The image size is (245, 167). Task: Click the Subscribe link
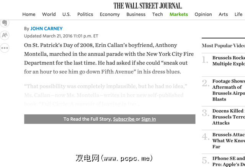pyautogui.click(x=124, y=119)
